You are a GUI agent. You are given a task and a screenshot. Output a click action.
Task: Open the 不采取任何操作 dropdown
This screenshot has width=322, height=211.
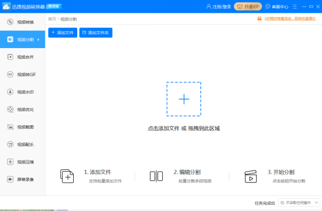click(x=299, y=203)
